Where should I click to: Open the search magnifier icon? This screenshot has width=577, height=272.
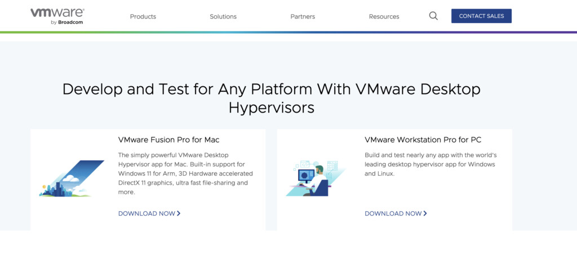tap(433, 16)
